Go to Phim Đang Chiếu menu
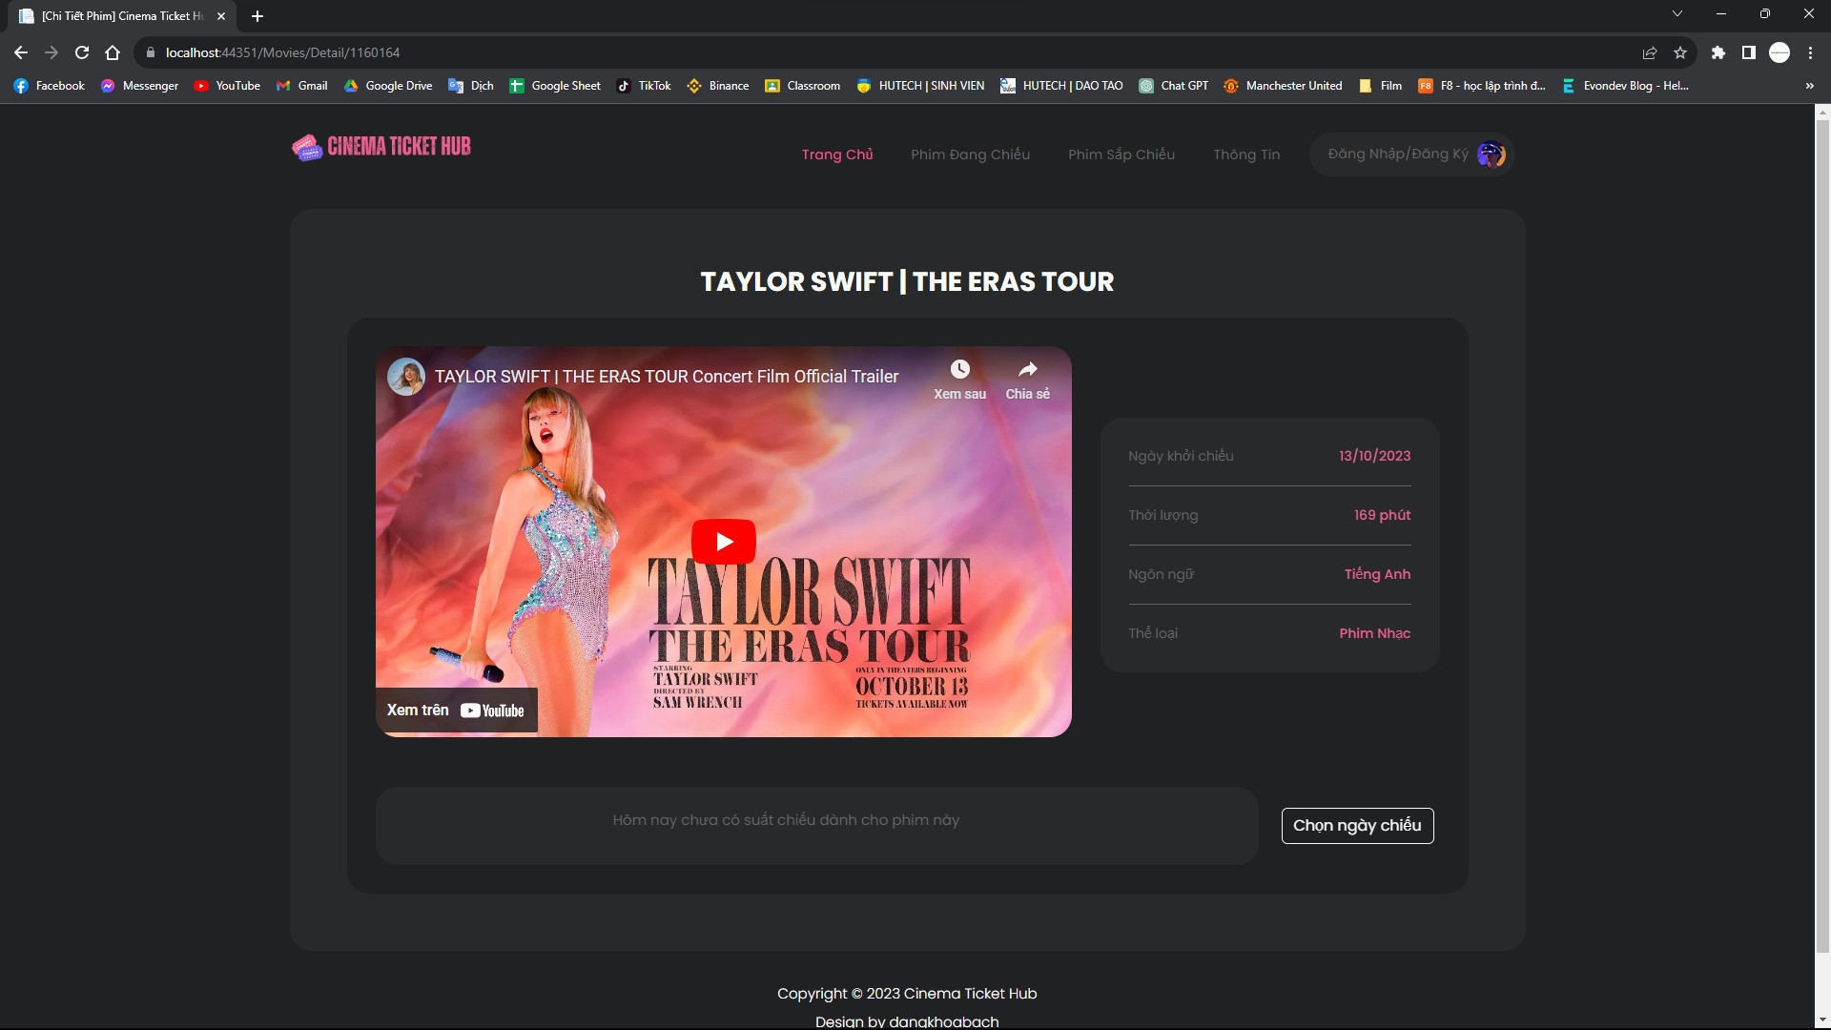 (970, 154)
